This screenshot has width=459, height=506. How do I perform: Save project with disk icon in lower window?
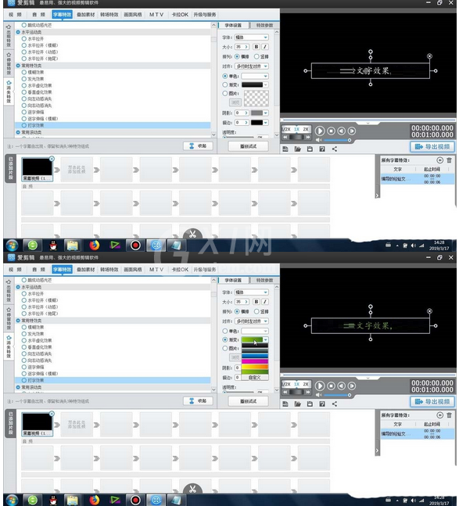coord(310,404)
